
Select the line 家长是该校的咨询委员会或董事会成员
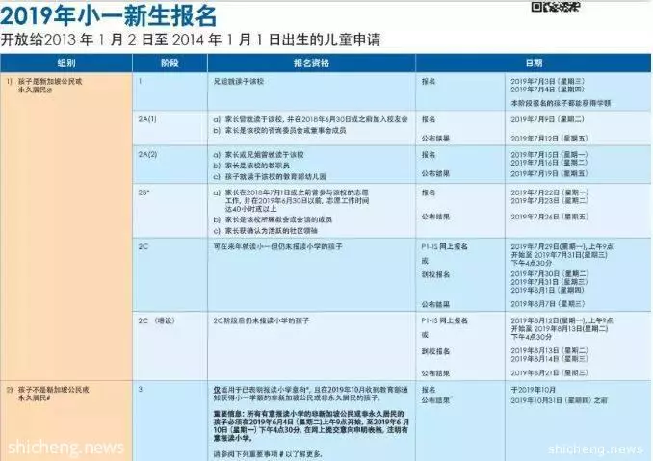point(279,130)
